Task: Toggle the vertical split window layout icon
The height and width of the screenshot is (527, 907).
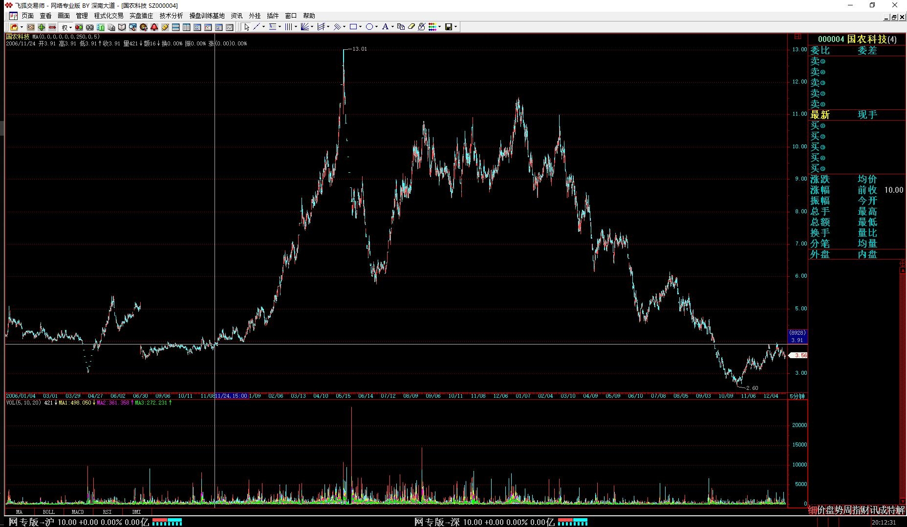Action: coord(187,27)
